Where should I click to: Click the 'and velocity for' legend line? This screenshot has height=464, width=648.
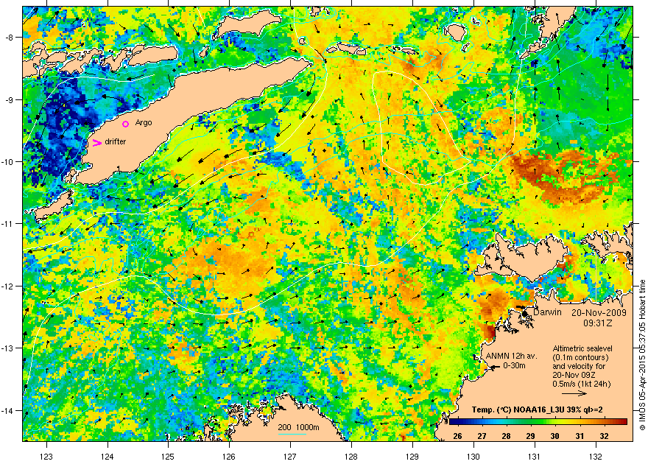point(579,366)
